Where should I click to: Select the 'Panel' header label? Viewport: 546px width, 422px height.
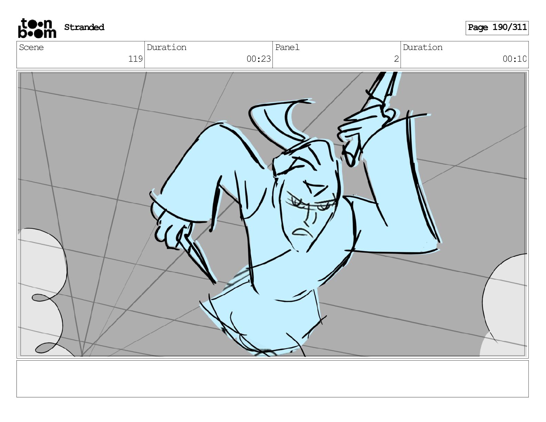[287, 47]
